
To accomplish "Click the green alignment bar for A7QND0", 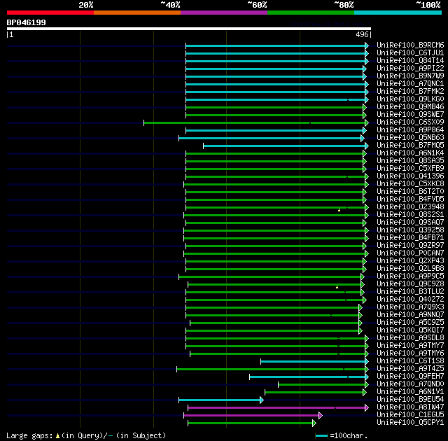I will click(322, 384).
